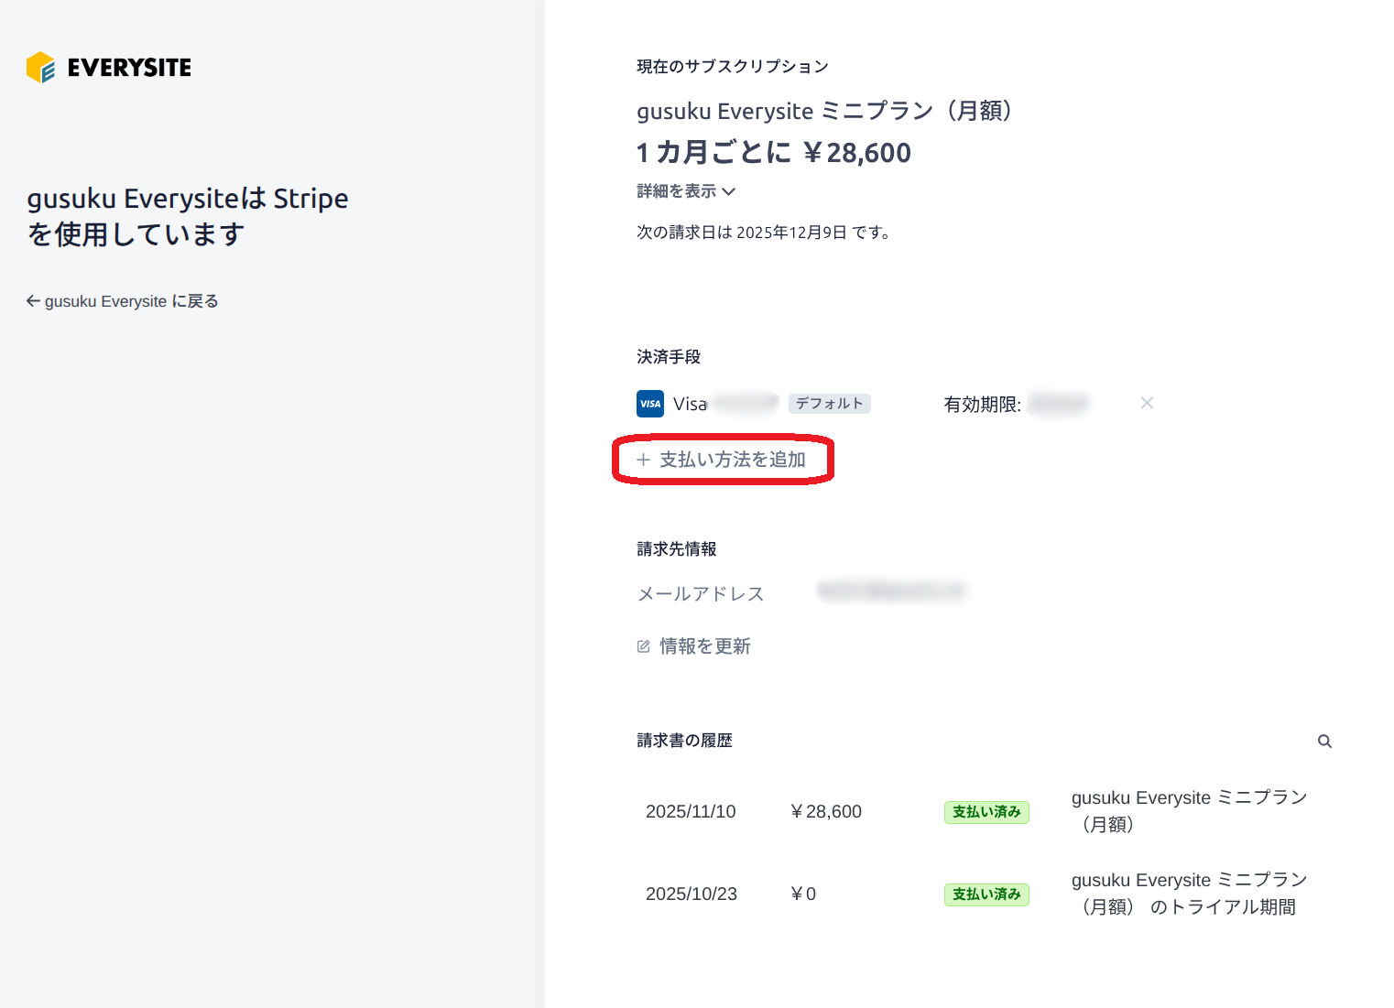Image resolution: width=1394 pixels, height=1008 pixels.
Task: Click the EVERYSITE logo
Action: (x=109, y=68)
